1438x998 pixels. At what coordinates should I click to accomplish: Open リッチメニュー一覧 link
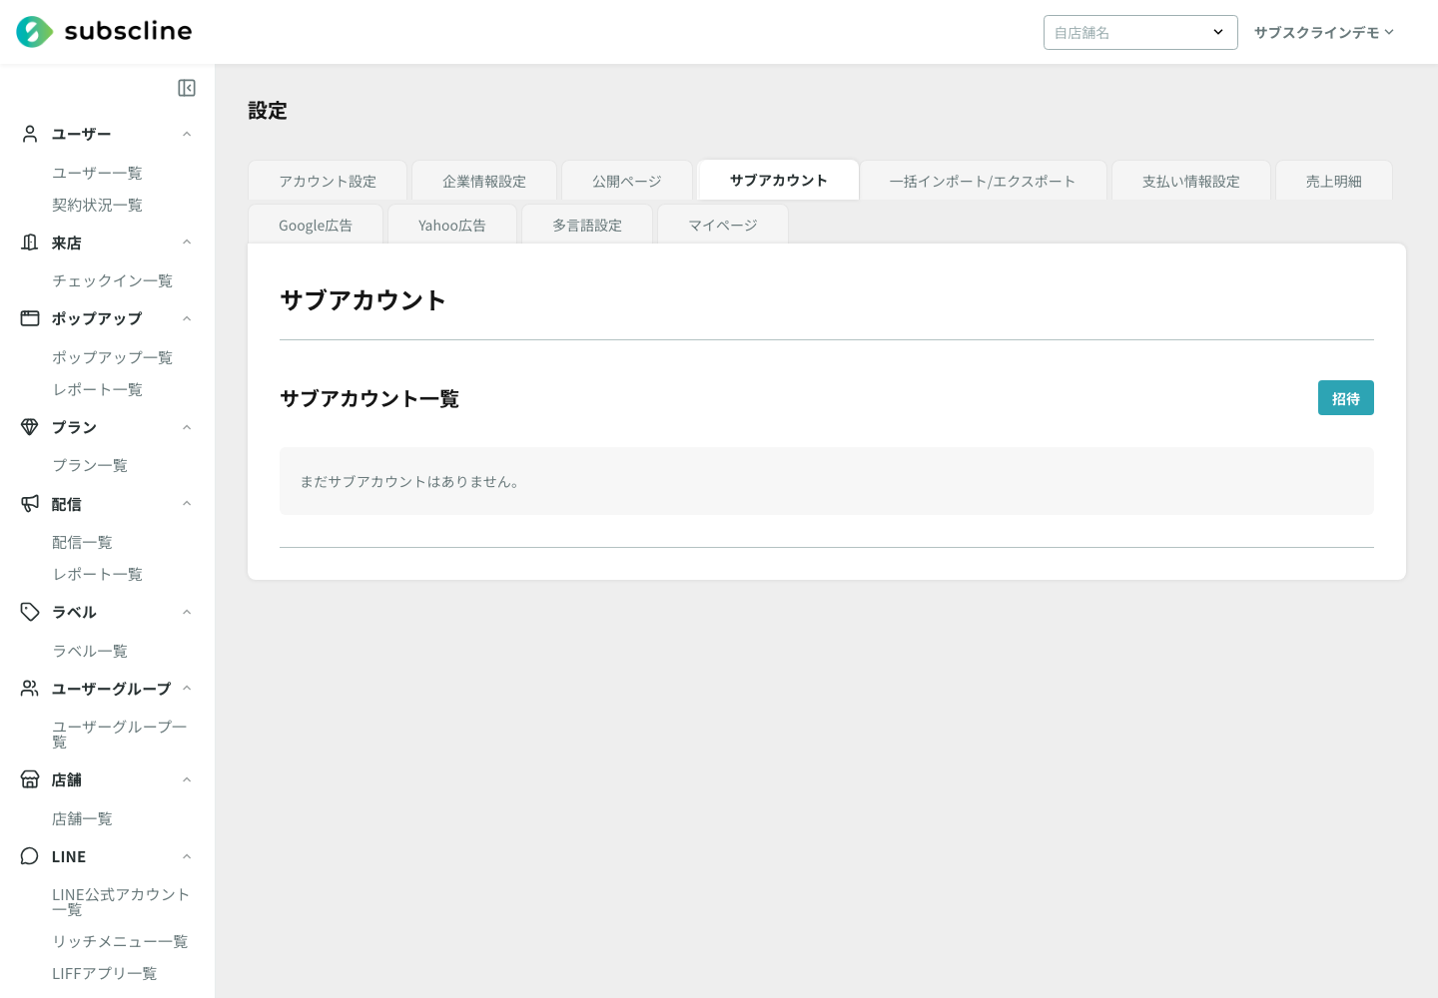120,941
